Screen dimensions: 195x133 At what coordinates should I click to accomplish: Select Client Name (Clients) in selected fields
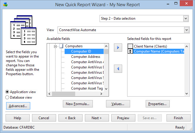pyautogui.click(x=150, y=46)
